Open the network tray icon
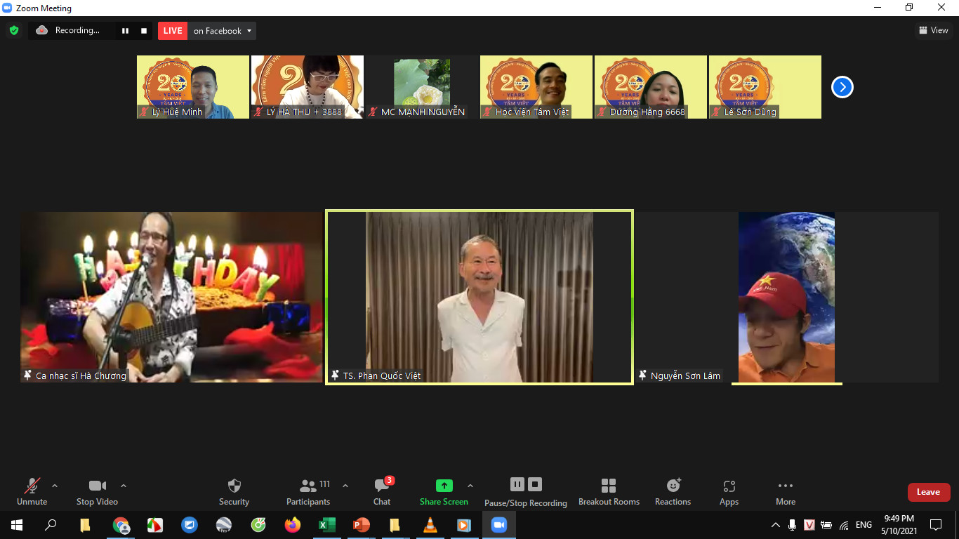The image size is (959, 539). [844, 525]
